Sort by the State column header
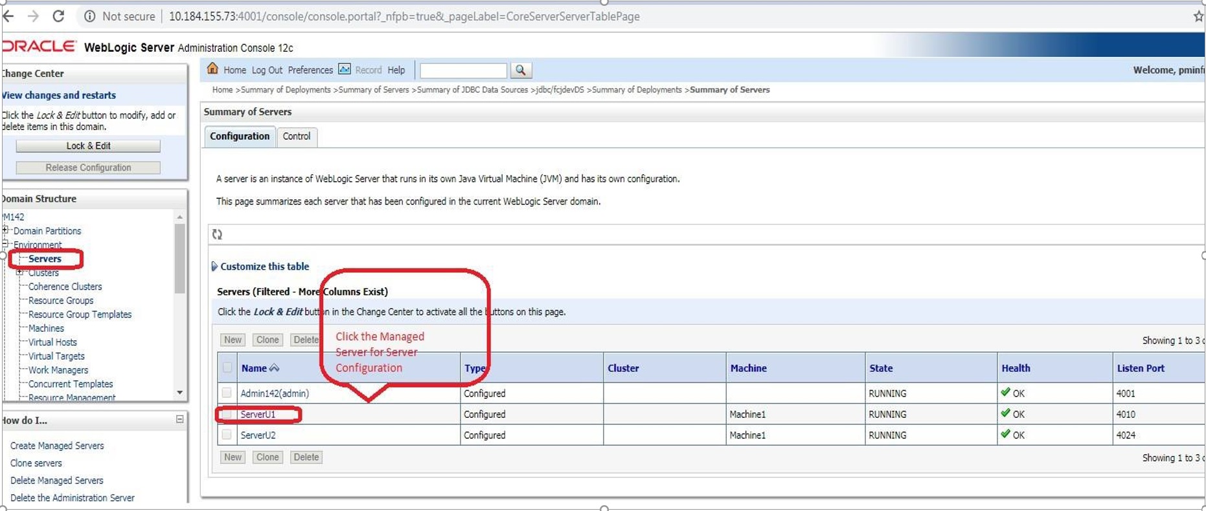 [881, 368]
